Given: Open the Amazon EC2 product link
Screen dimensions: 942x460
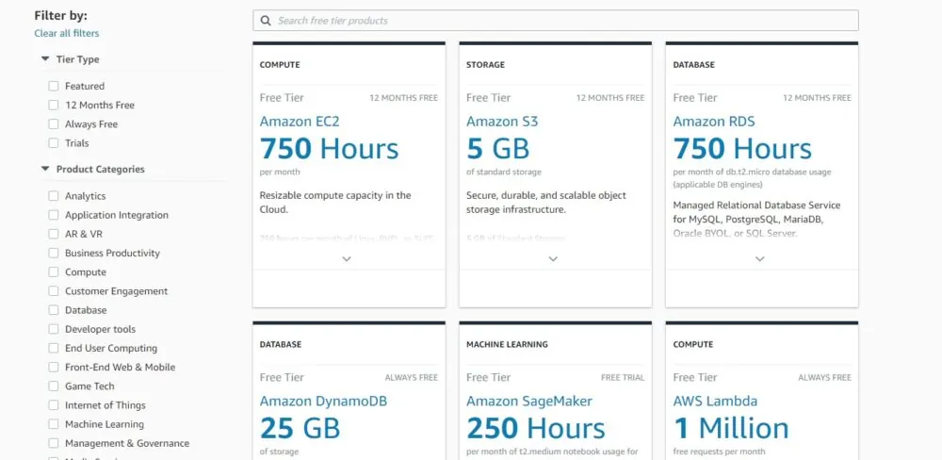Looking at the screenshot, I should point(300,122).
